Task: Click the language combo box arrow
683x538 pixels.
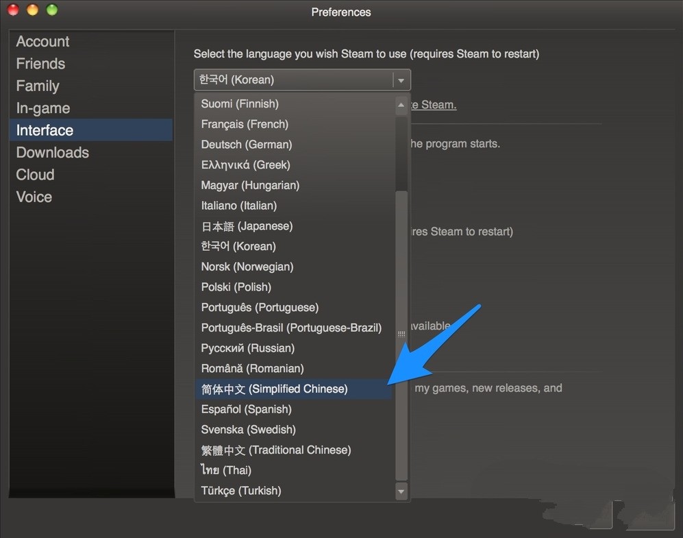Action: [x=401, y=80]
